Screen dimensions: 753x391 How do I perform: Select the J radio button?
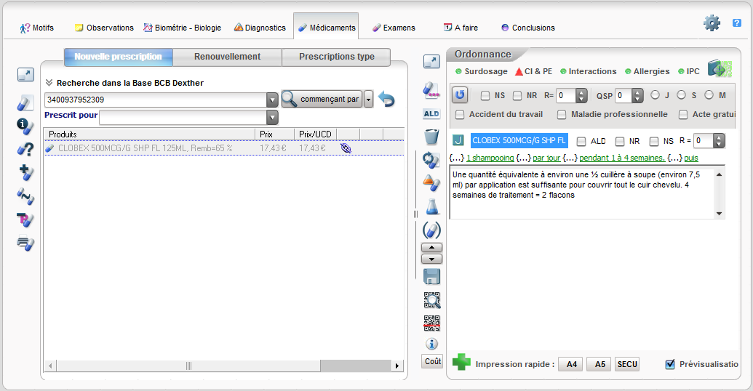(x=656, y=95)
